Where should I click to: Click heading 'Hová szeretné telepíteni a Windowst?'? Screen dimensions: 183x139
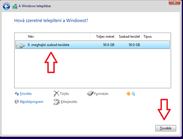pos(51,21)
